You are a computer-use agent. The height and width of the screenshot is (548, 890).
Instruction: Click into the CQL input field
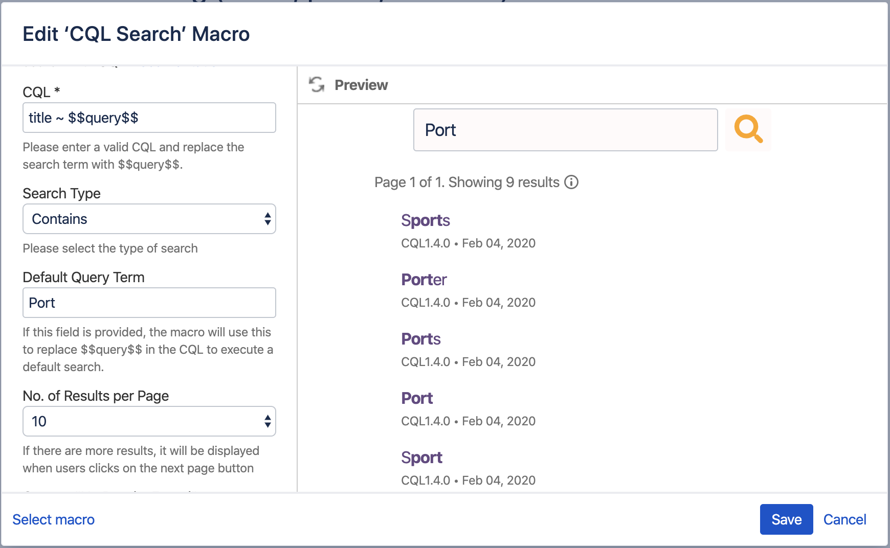149,118
